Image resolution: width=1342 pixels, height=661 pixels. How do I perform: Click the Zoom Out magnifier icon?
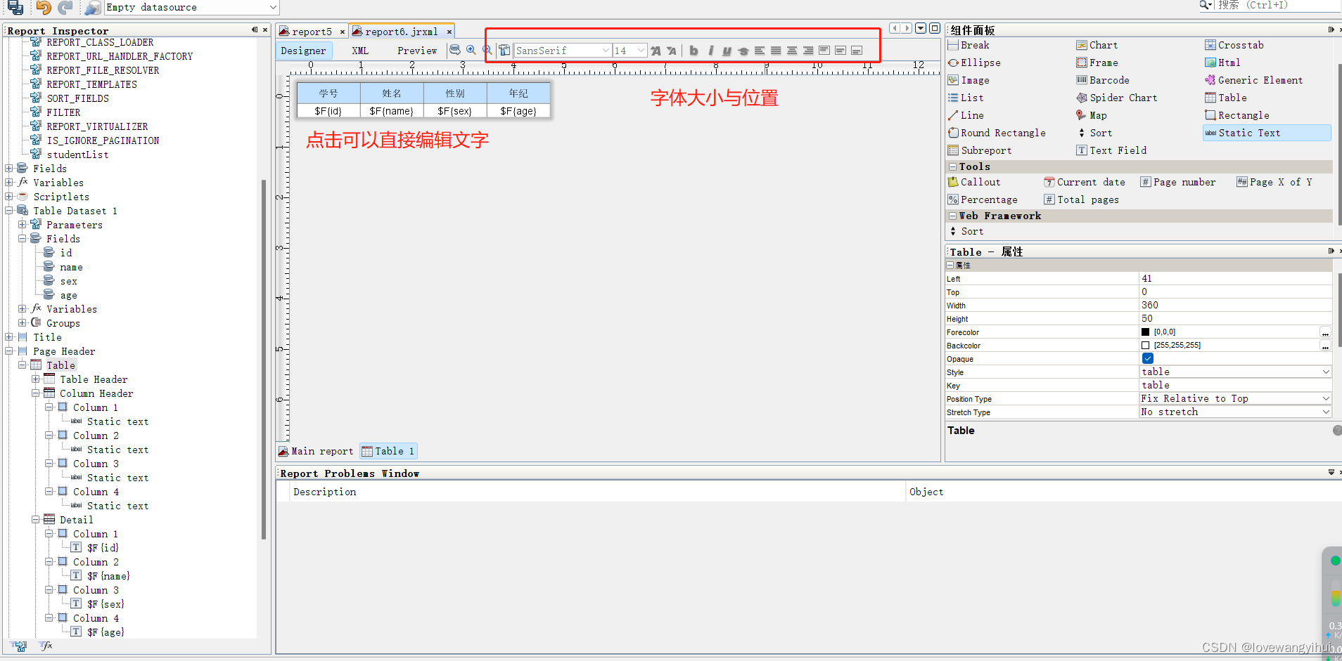point(487,50)
